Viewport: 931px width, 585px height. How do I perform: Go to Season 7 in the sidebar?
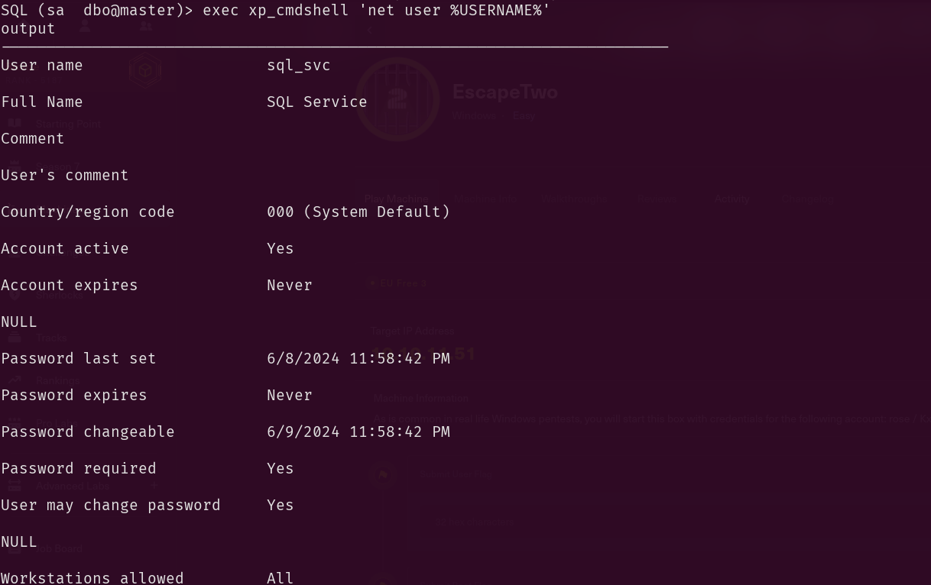click(58, 166)
